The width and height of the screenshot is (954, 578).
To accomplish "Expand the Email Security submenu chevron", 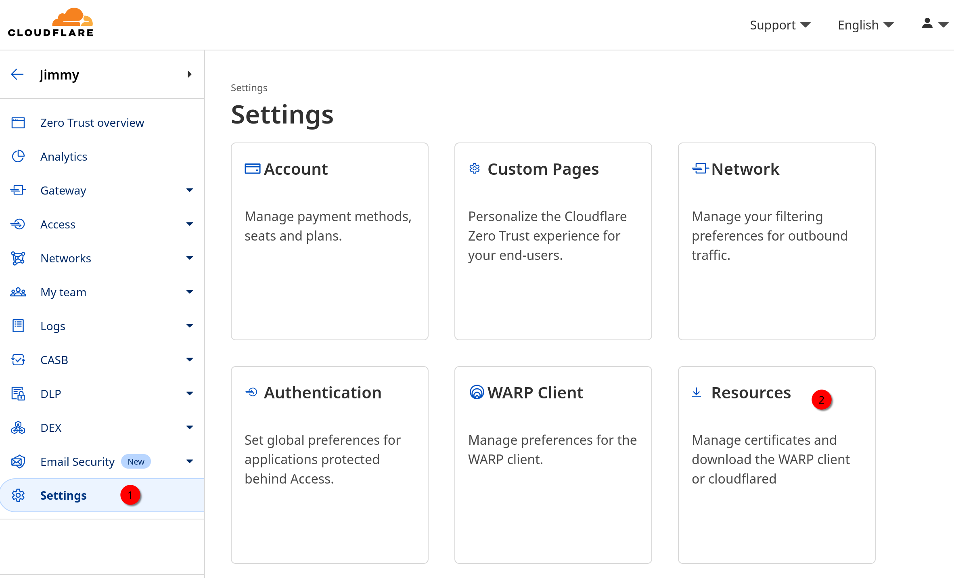I will [x=190, y=461].
